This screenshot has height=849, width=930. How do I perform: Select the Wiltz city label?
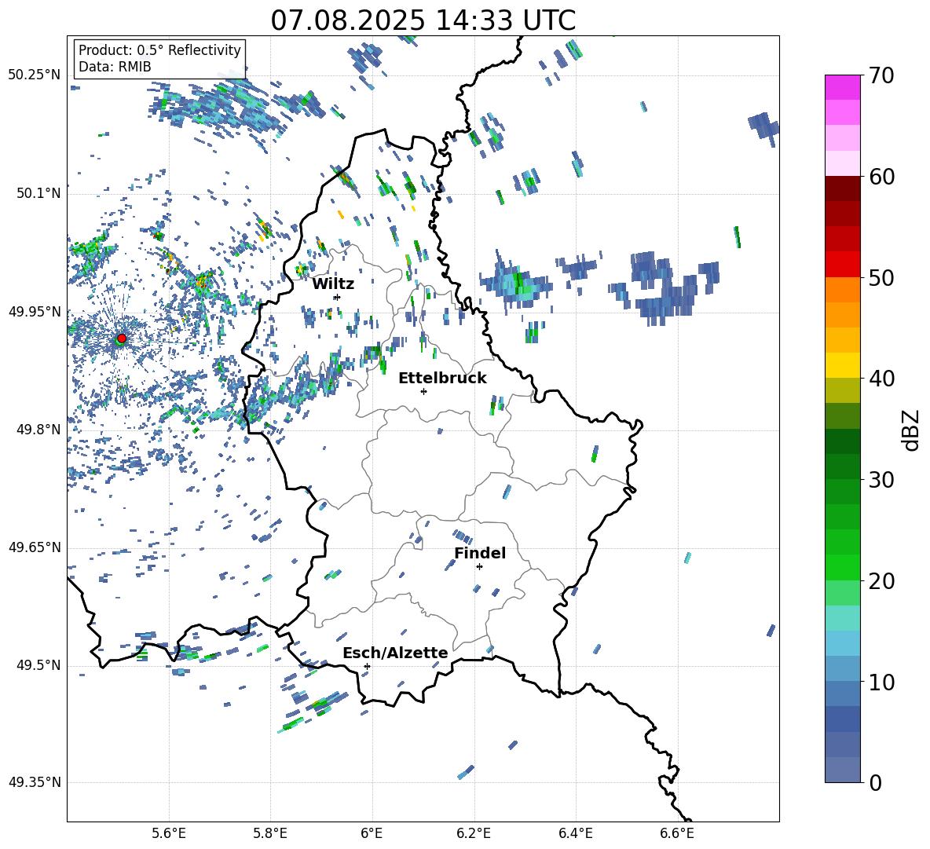coord(333,284)
